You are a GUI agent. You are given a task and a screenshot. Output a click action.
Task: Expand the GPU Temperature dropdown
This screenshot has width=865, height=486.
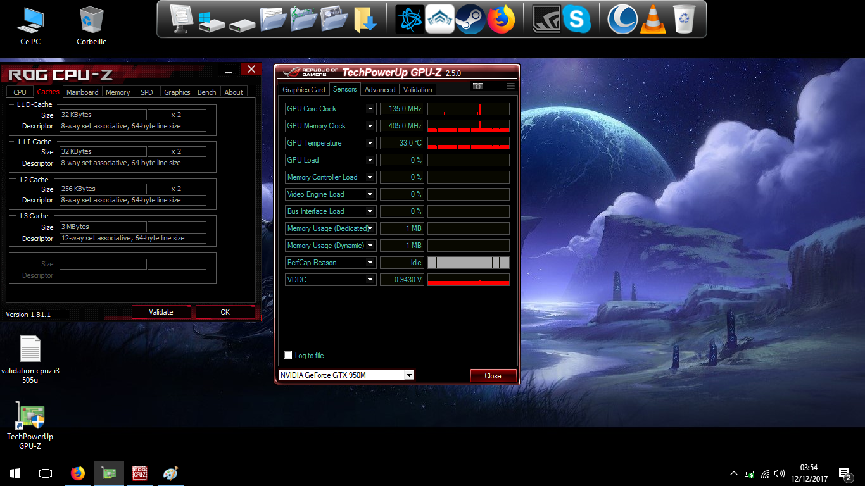pyautogui.click(x=370, y=143)
